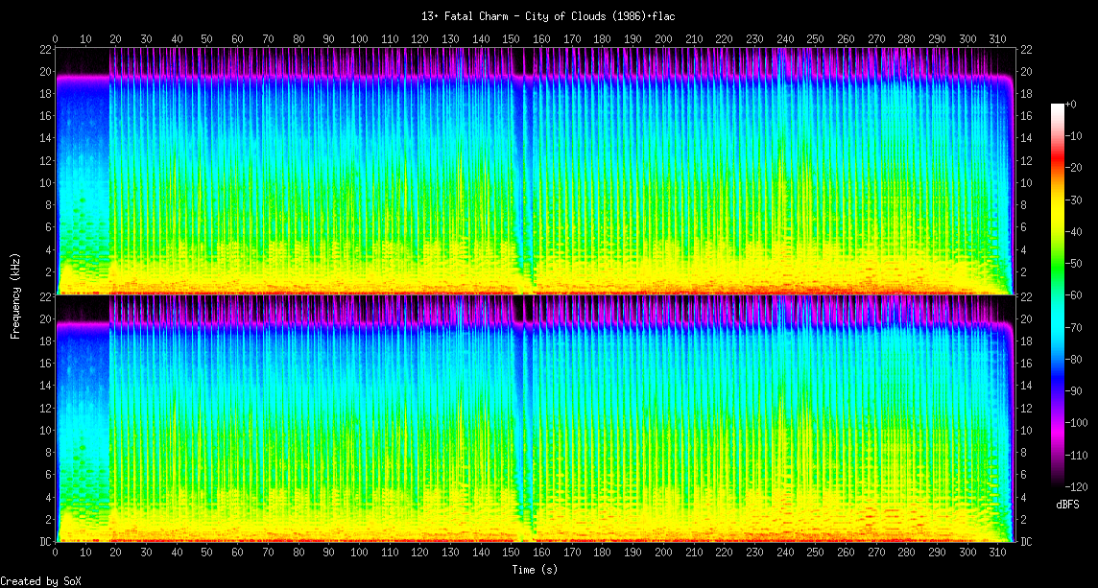Click the +0 mark on the dB scale

(1071, 104)
